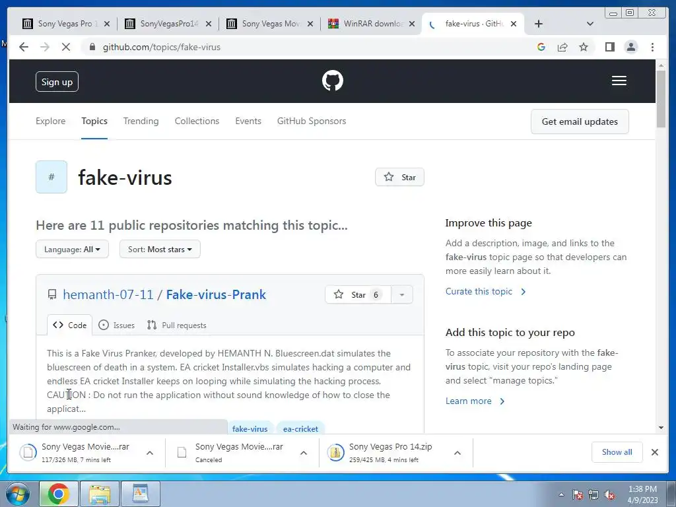Open the GitHub hamburger menu
676x507 pixels.
point(619,81)
